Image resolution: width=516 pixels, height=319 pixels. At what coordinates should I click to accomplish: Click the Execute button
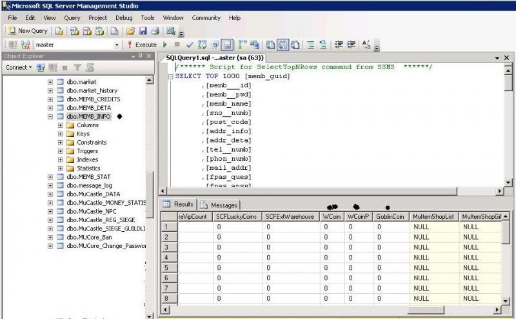click(142, 45)
